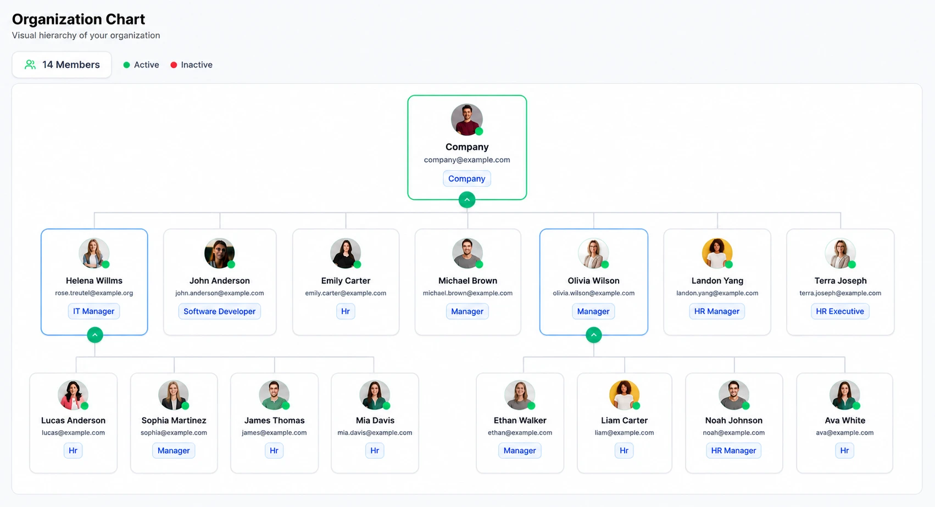Image resolution: width=935 pixels, height=507 pixels.
Task: Select Noah Johnson's avatar
Action: [734, 395]
